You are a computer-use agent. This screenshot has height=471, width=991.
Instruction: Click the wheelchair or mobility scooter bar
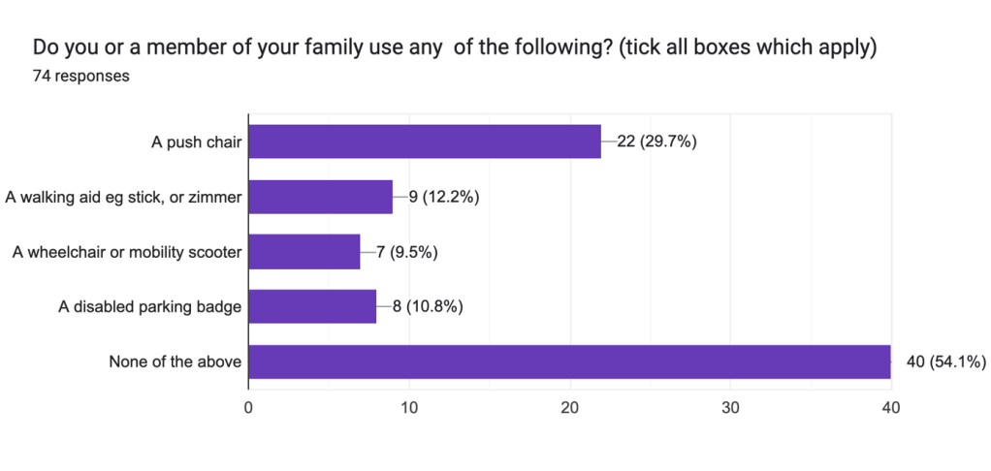pos(304,252)
